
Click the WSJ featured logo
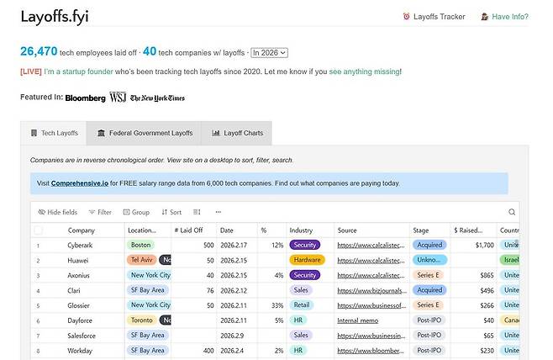pos(118,97)
